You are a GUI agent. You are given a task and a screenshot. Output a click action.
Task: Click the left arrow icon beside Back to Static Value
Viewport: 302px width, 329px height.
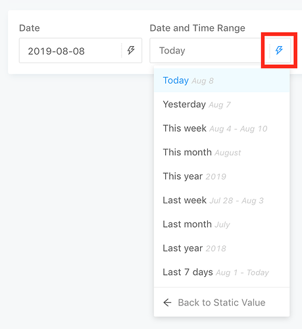(167, 303)
